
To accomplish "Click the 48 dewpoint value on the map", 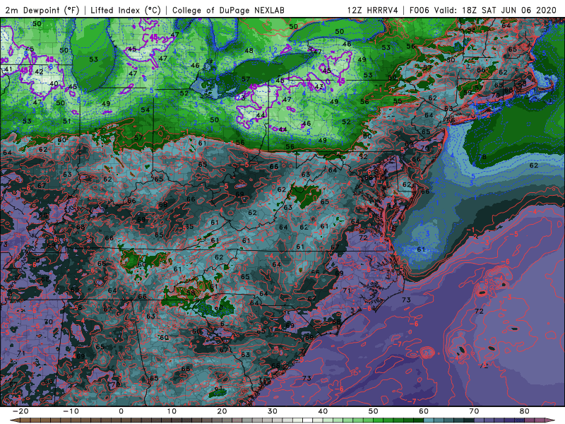I will tap(249, 51).
